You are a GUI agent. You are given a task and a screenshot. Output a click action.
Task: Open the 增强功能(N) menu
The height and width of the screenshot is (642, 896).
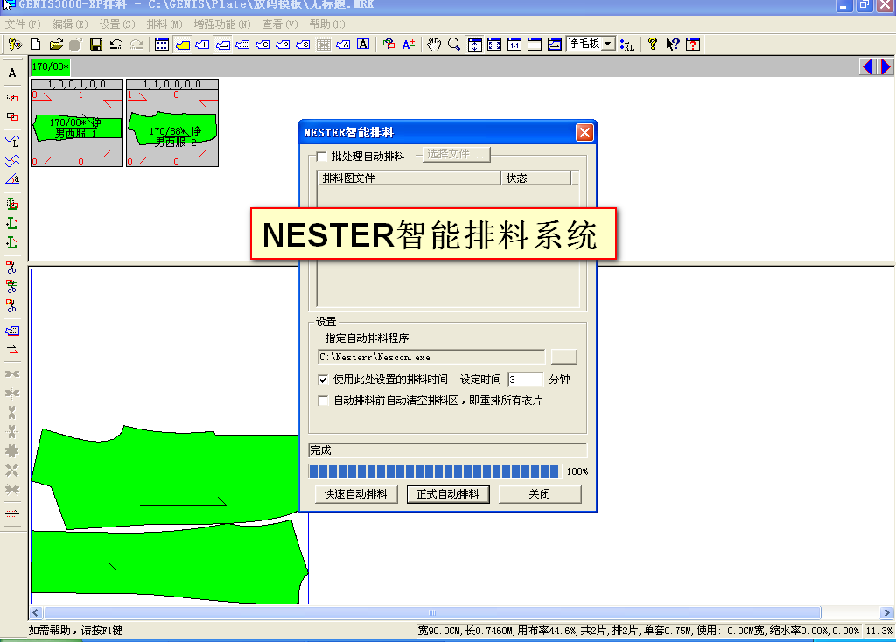pos(222,24)
